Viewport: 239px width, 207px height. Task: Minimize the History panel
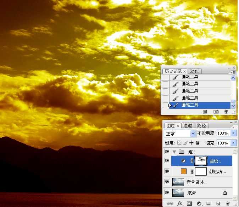click(229, 68)
